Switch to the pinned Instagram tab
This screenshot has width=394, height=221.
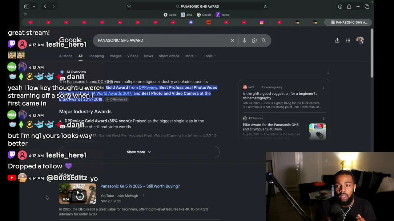[x=262, y=22]
